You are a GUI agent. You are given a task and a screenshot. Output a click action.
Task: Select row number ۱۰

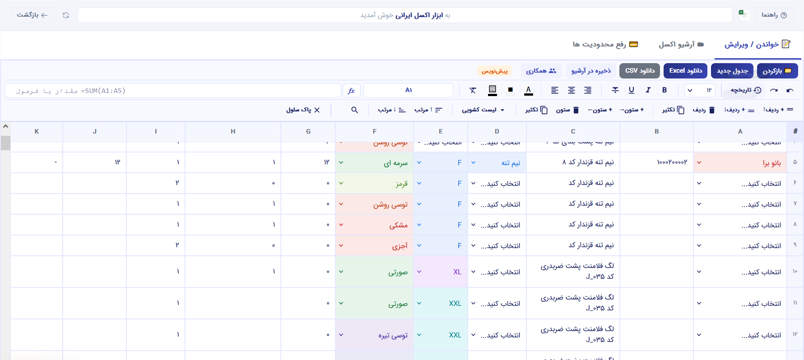click(795, 272)
